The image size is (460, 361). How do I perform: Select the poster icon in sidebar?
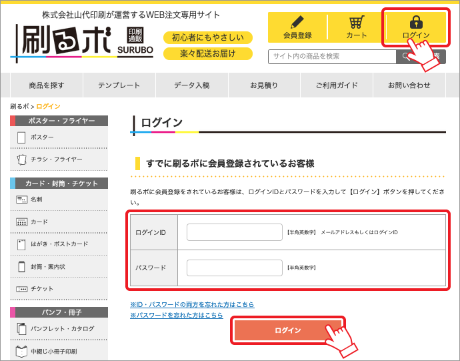[21, 137]
